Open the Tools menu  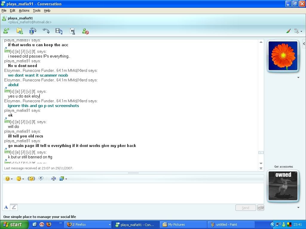coord(36,10)
